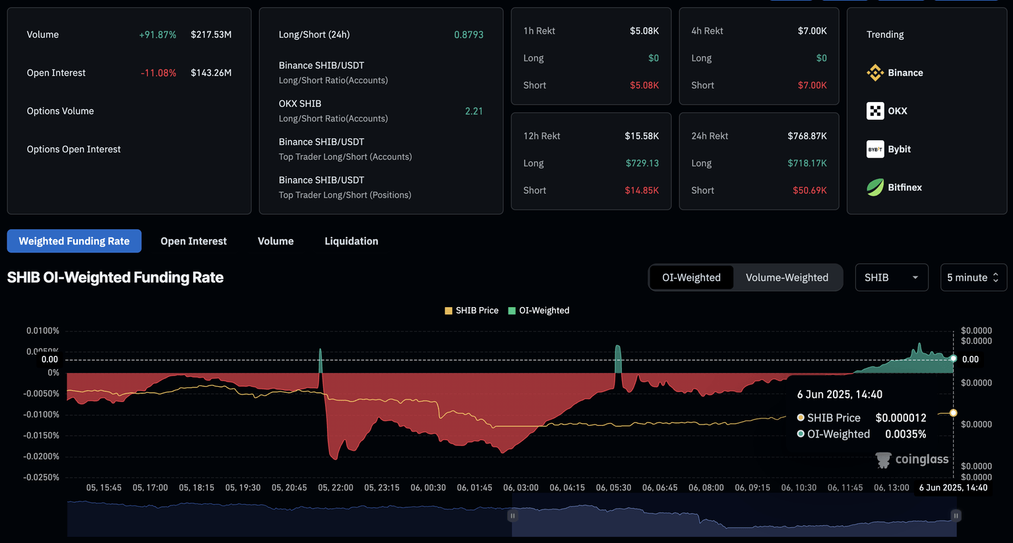
Task: Click the 24h Rekt liquidation card
Action: 758,161
